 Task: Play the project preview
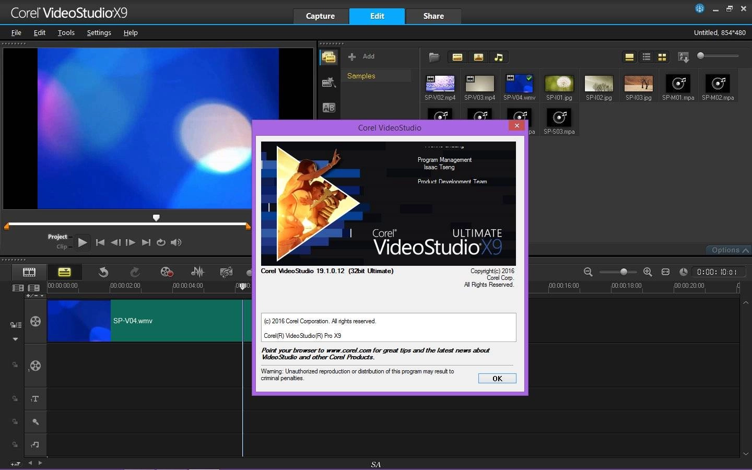[83, 242]
